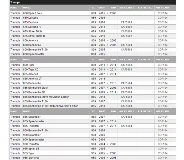
Task: Open COF104 oil filter in 650 Daytona row
Action: [162, 18]
